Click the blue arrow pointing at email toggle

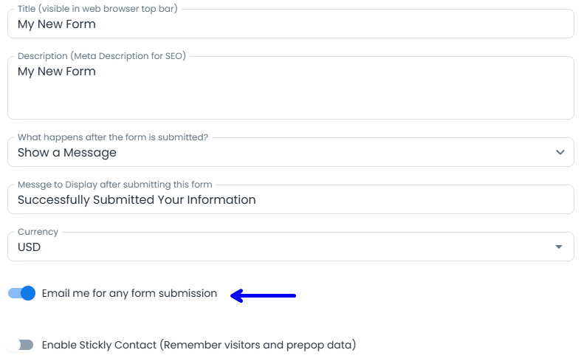click(264, 296)
